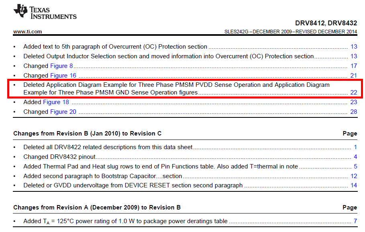Open the Figure 8 link
Viewport: 365px width, 232px height.
(61, 66)
